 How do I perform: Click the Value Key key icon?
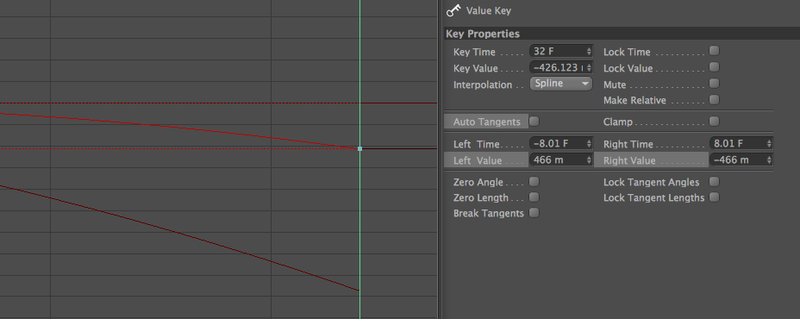pos(453,10)
